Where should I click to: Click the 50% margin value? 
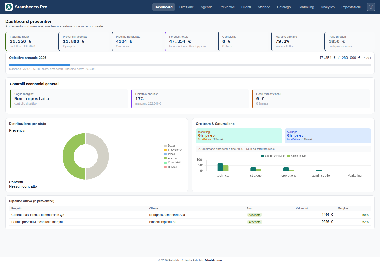[365, 215]
